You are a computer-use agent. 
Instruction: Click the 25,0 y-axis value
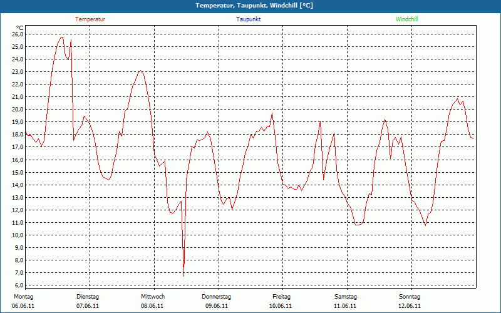(x=18, y=46)
